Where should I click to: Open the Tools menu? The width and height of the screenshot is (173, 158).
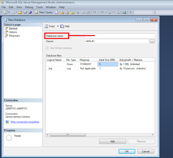coord(39,7)
